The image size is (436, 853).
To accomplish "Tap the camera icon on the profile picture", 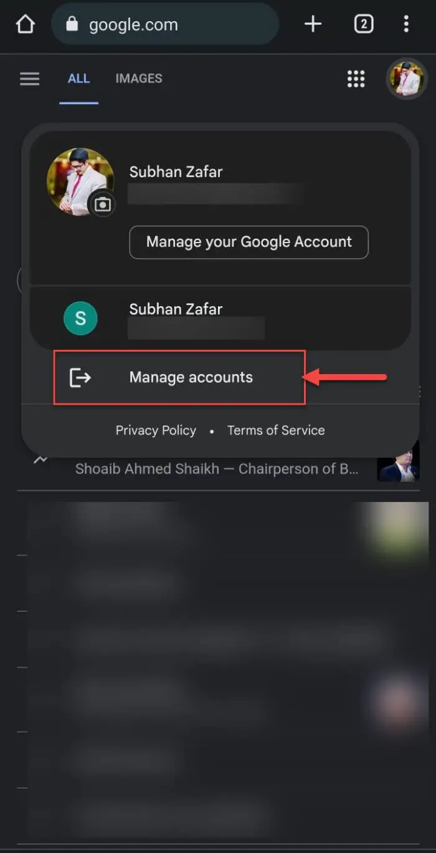I will click(x=102, y=204).
